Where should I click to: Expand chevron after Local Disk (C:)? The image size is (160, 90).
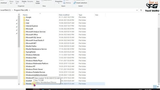click(12, 10)
